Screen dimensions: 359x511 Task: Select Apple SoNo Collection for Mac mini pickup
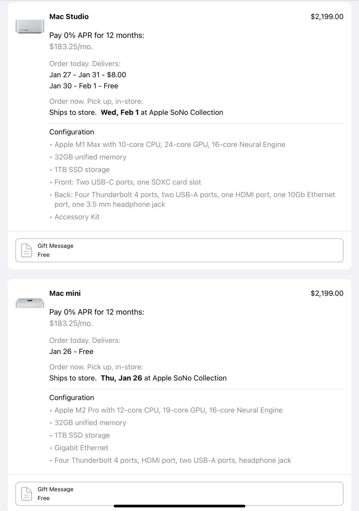189,378
